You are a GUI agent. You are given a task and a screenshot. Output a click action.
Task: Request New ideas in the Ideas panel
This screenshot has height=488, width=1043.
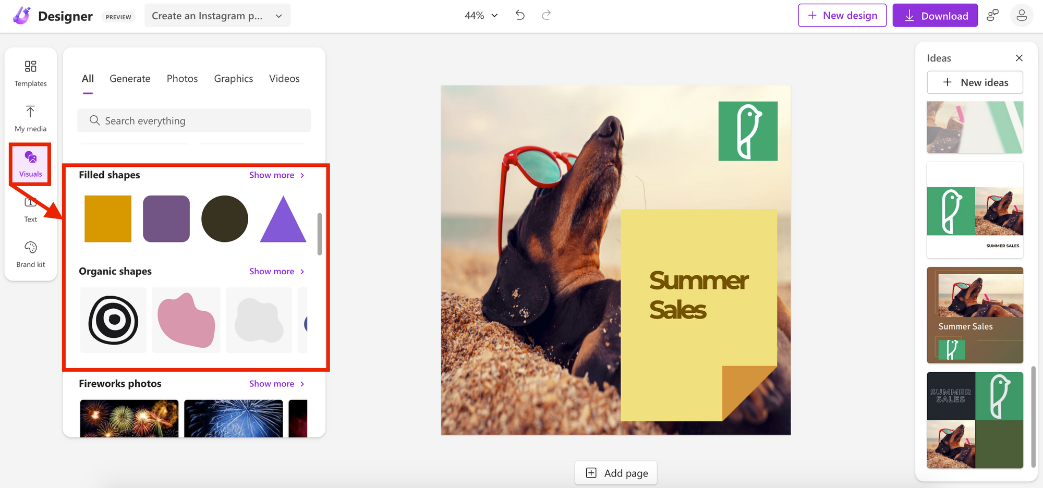click(x=974, y=82)
